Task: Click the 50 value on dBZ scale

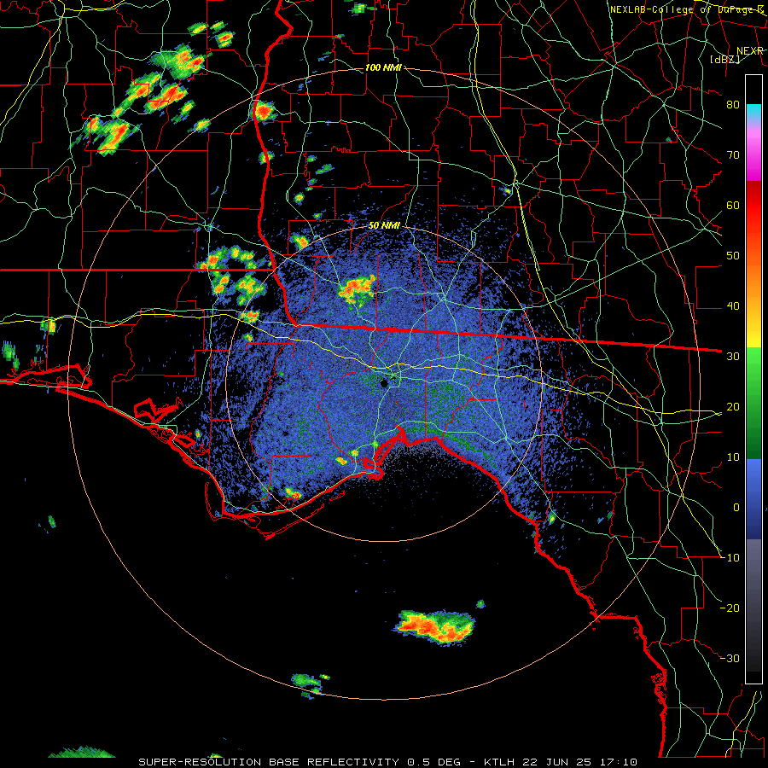Action: tap(733, 256)
